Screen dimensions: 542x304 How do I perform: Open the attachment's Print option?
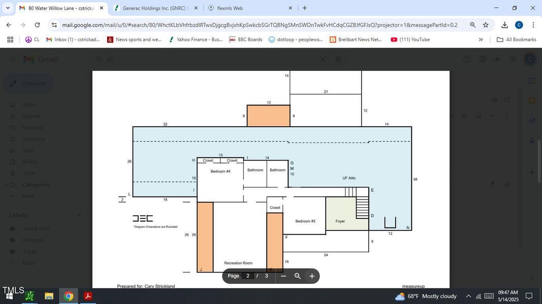pyautogui.click(x=493, y=99)
